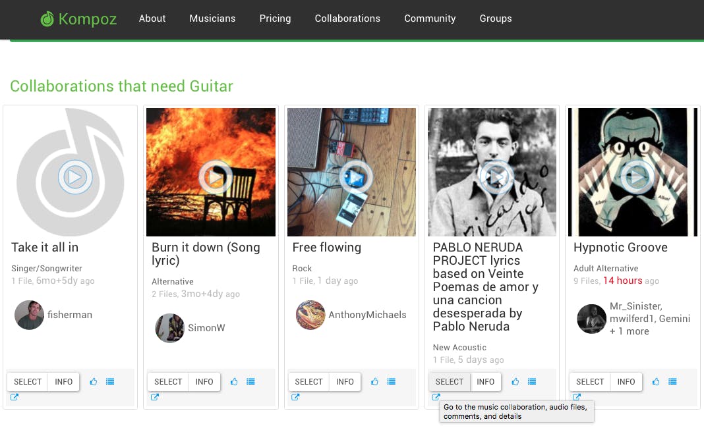Like the PABLO NERUDA PROJECT collaboration
This screenshot has width=704, height=432.
coord(515,382)
